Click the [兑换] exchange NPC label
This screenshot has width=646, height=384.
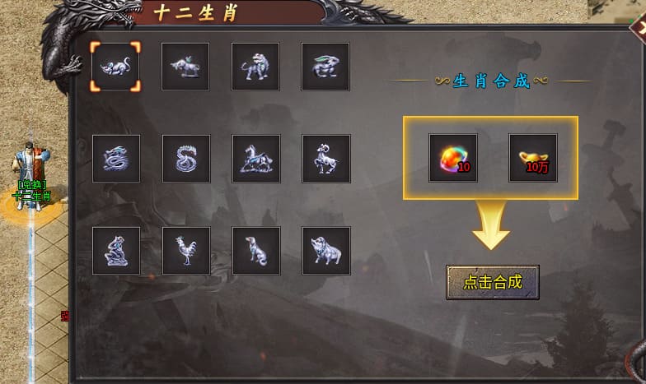(33, 186)
